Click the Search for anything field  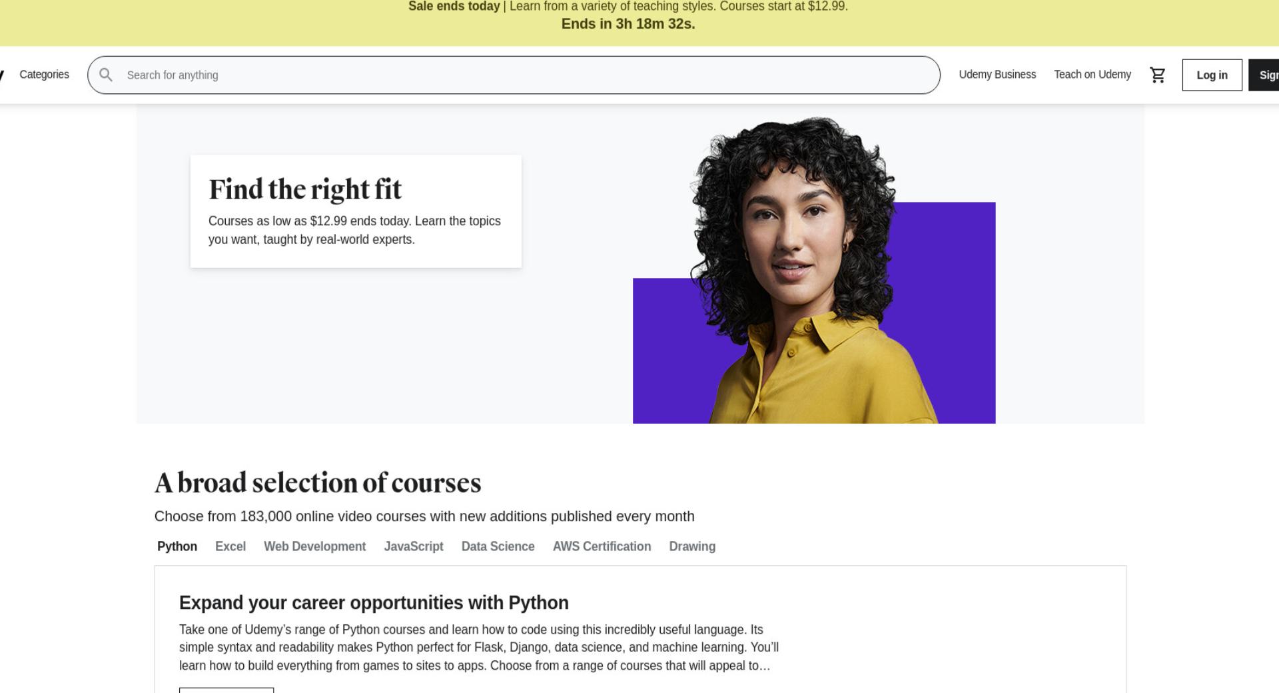click(x=514, y=75)
